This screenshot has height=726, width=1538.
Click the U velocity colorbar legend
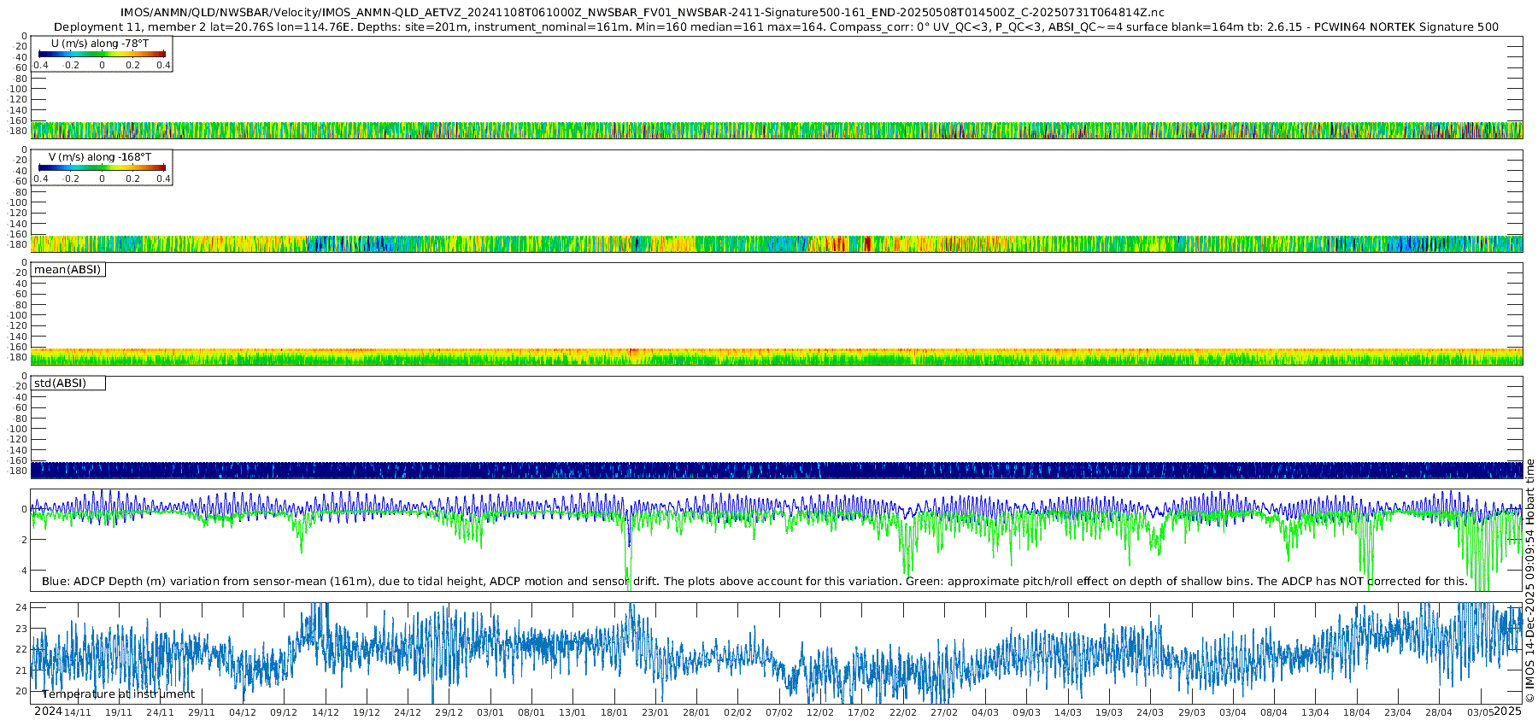(x=102, y=54)
